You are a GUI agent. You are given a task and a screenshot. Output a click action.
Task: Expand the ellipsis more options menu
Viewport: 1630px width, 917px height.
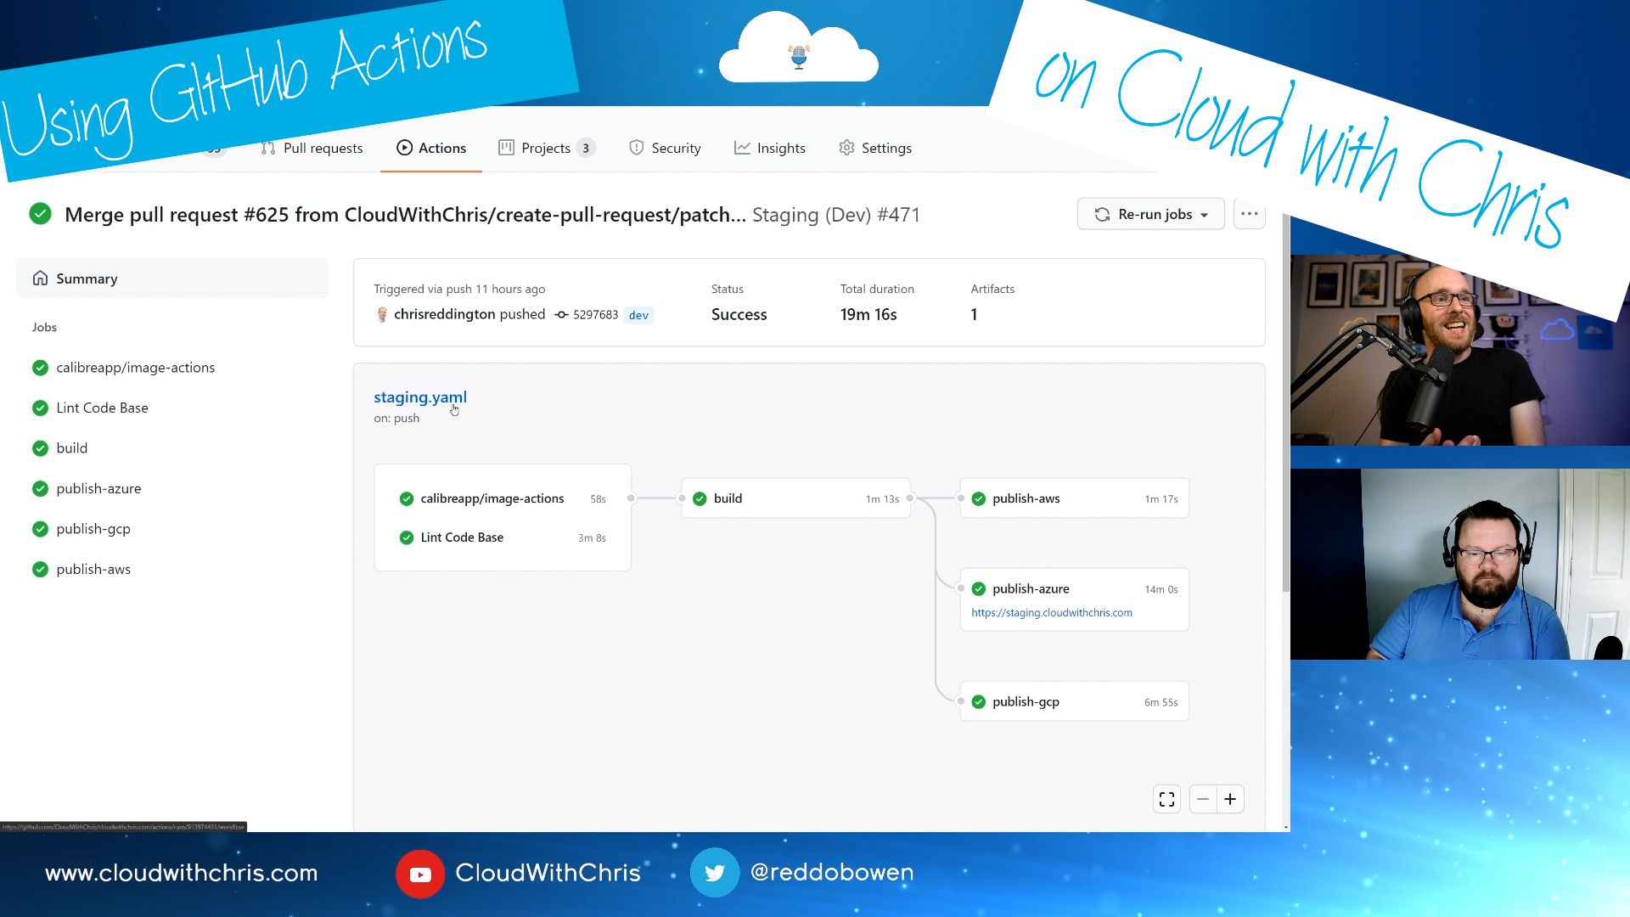[x=1250, y=214]
